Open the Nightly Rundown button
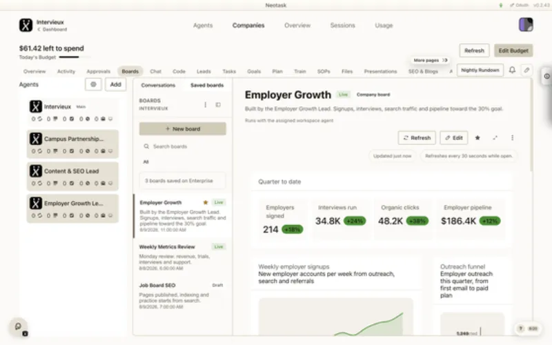The image size is (552, 345). coord(480,70)
